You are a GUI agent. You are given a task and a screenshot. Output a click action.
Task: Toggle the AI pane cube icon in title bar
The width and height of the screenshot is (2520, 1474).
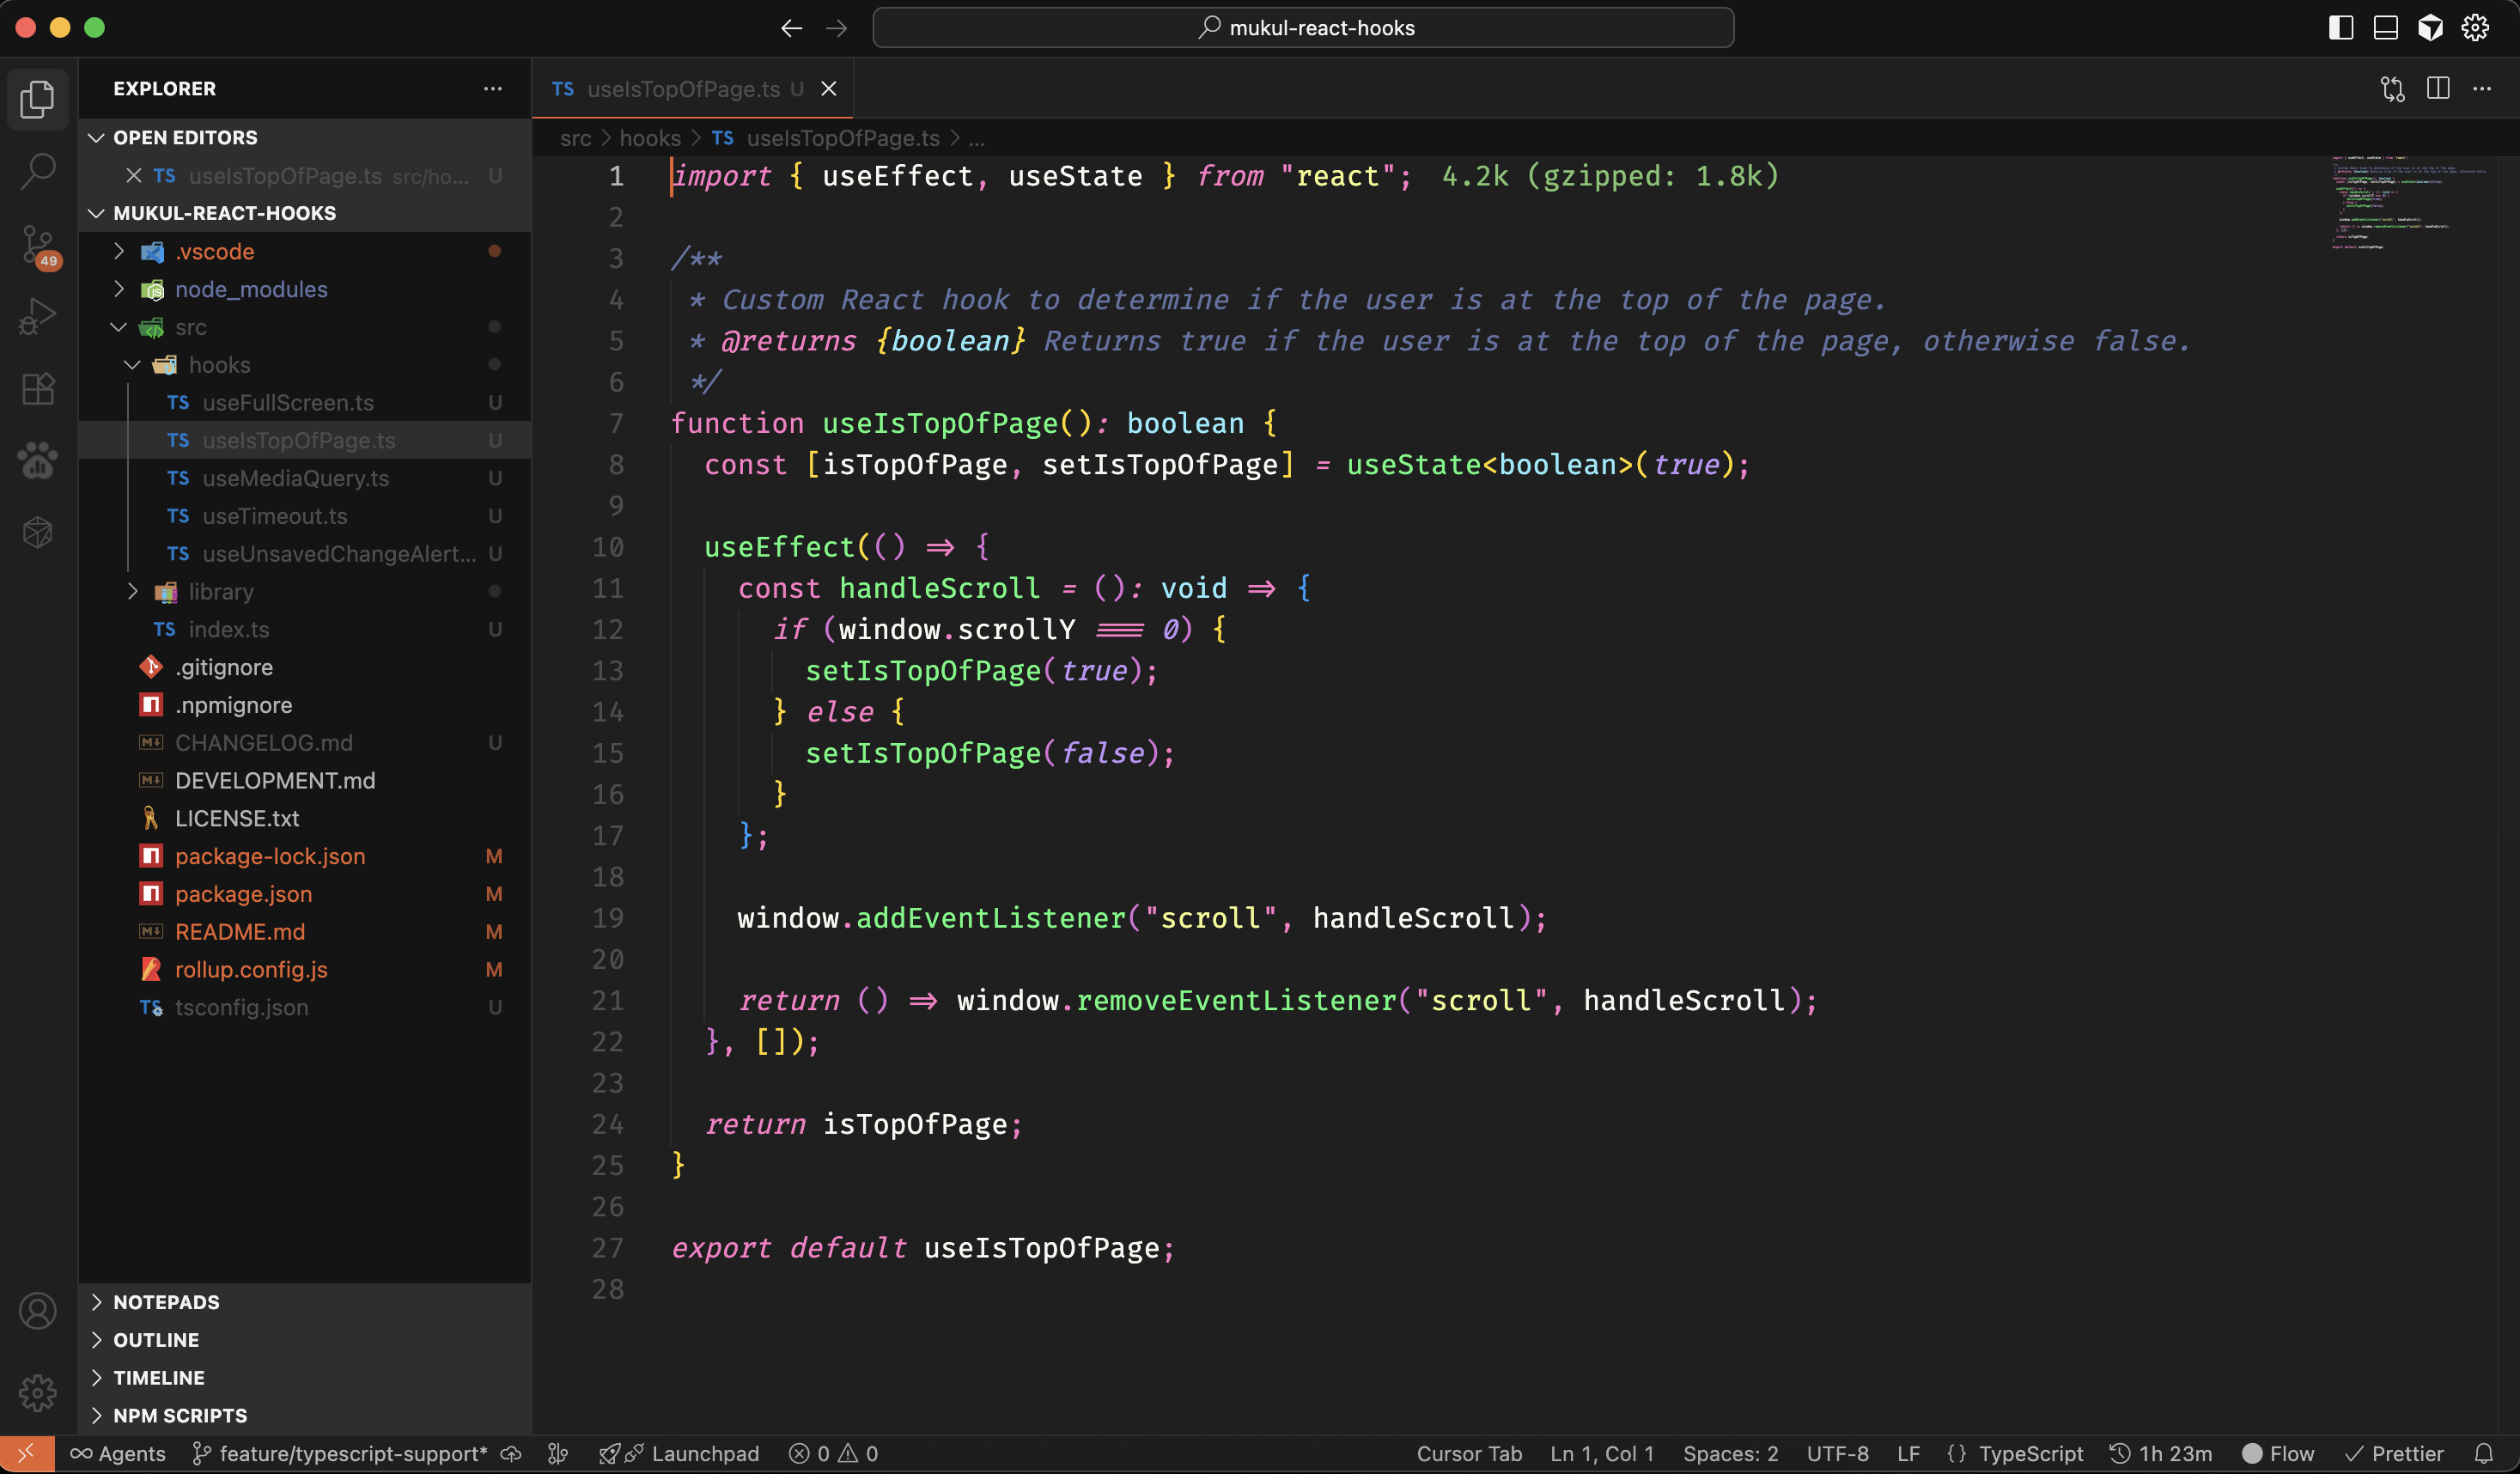(2431, 28)
